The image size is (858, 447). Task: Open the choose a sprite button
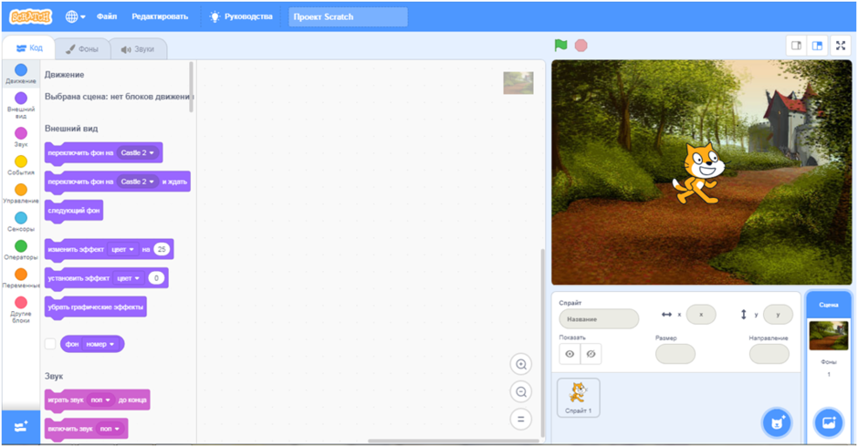(777, 423)
